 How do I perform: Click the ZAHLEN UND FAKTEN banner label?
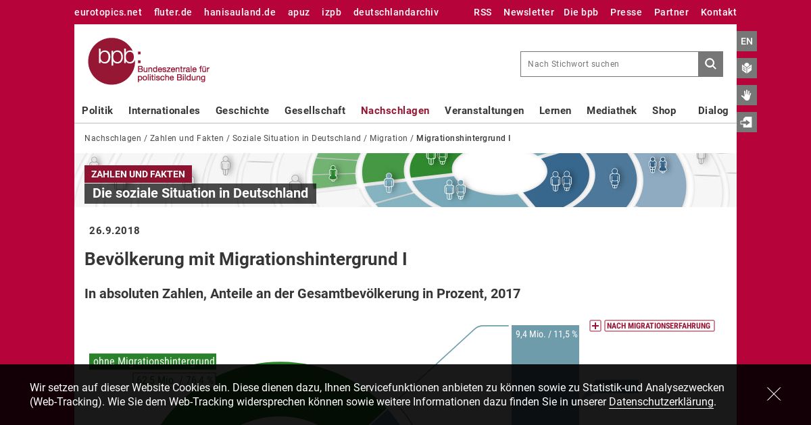click(x=138, y=174)
